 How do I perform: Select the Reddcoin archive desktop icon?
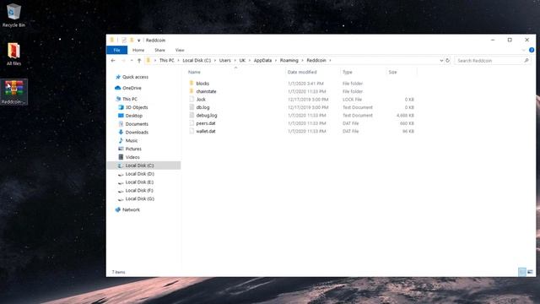click(13, 92)
